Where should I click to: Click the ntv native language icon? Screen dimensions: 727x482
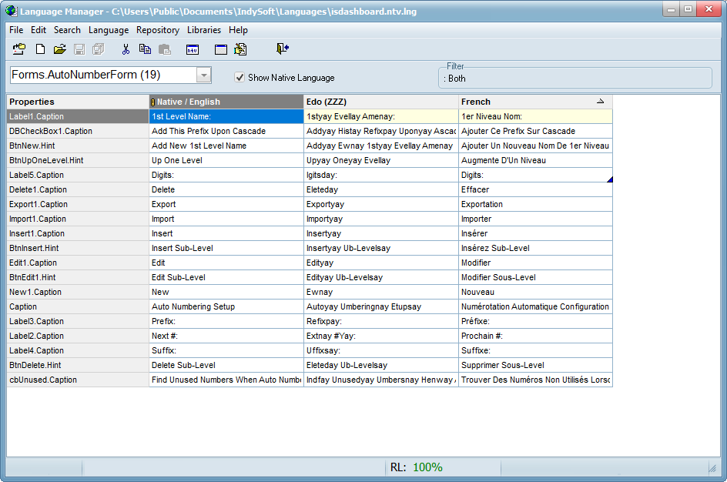click(x=193, y=49)
